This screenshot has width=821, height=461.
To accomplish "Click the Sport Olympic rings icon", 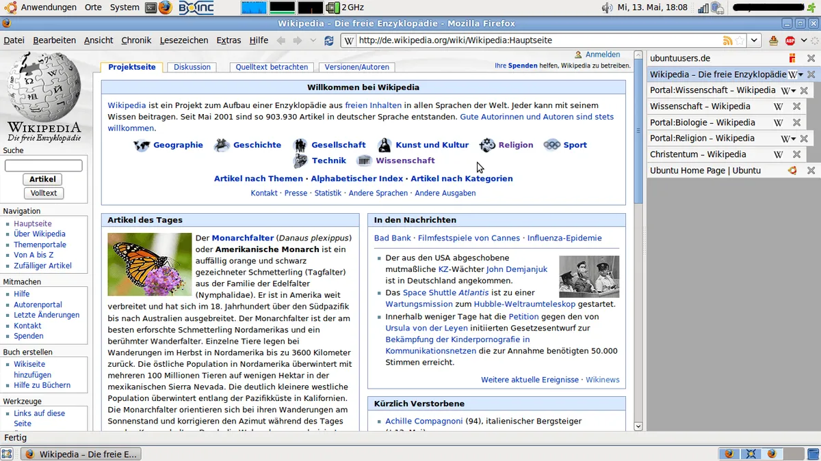I will pos(551,145).
